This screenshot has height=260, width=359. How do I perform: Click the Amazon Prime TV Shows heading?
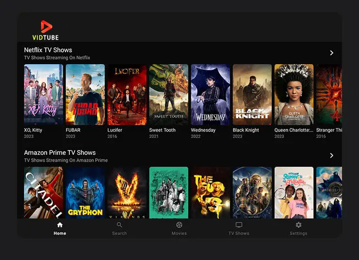coord(60,152)
